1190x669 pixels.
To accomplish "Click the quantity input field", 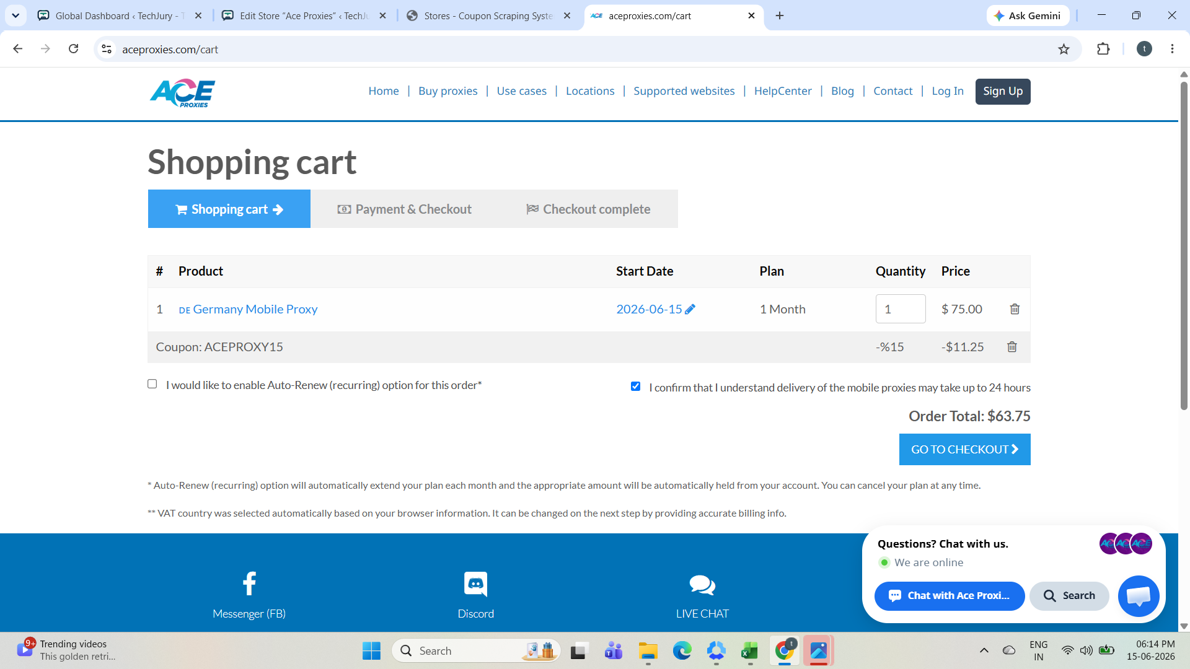I will coord(901,309).
